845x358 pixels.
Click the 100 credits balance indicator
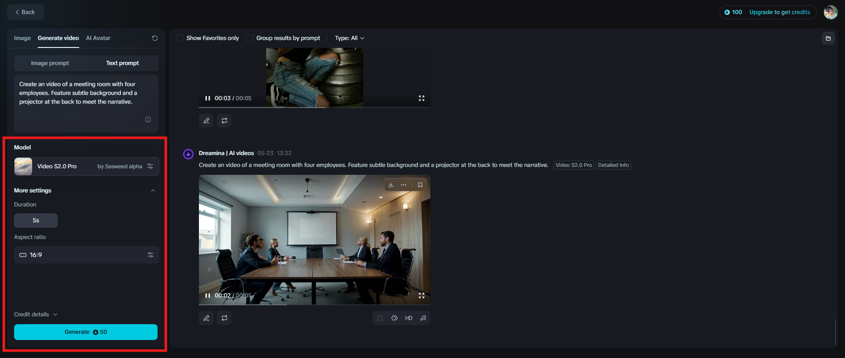[x=733, y=12]
